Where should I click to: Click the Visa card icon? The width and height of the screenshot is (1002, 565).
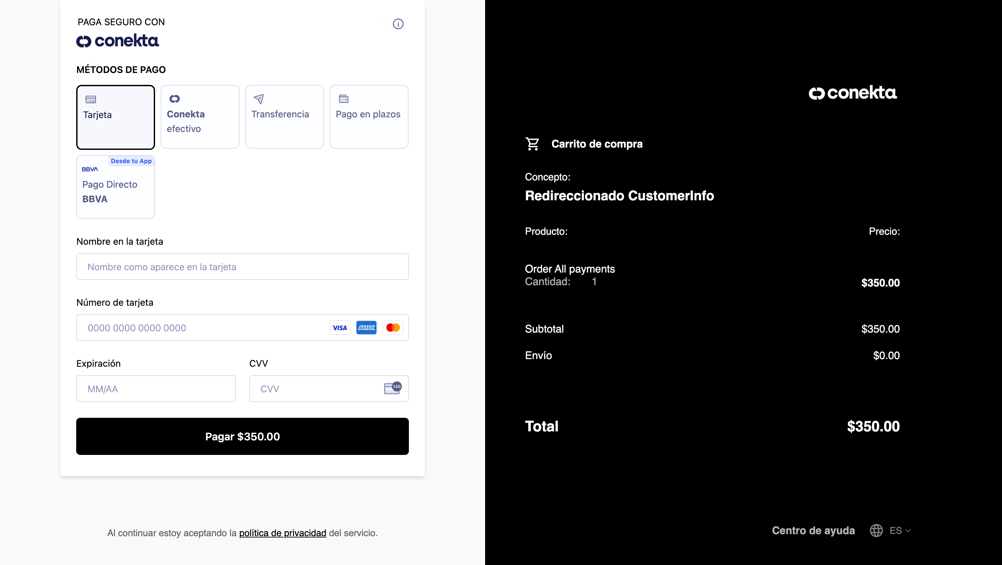coord(340,328)
